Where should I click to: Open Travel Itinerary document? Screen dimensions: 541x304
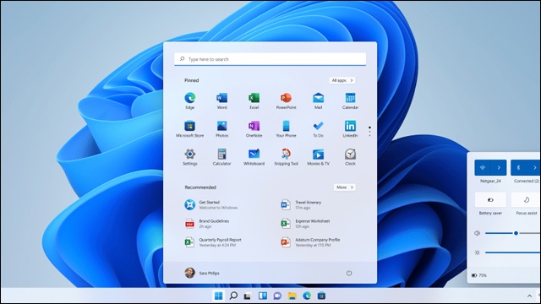pos(301,204)
